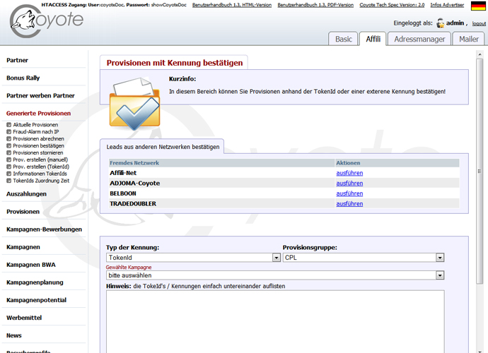Open the Provisionen menu section
Screen dimensions: 488x353
tap(23, 212)
